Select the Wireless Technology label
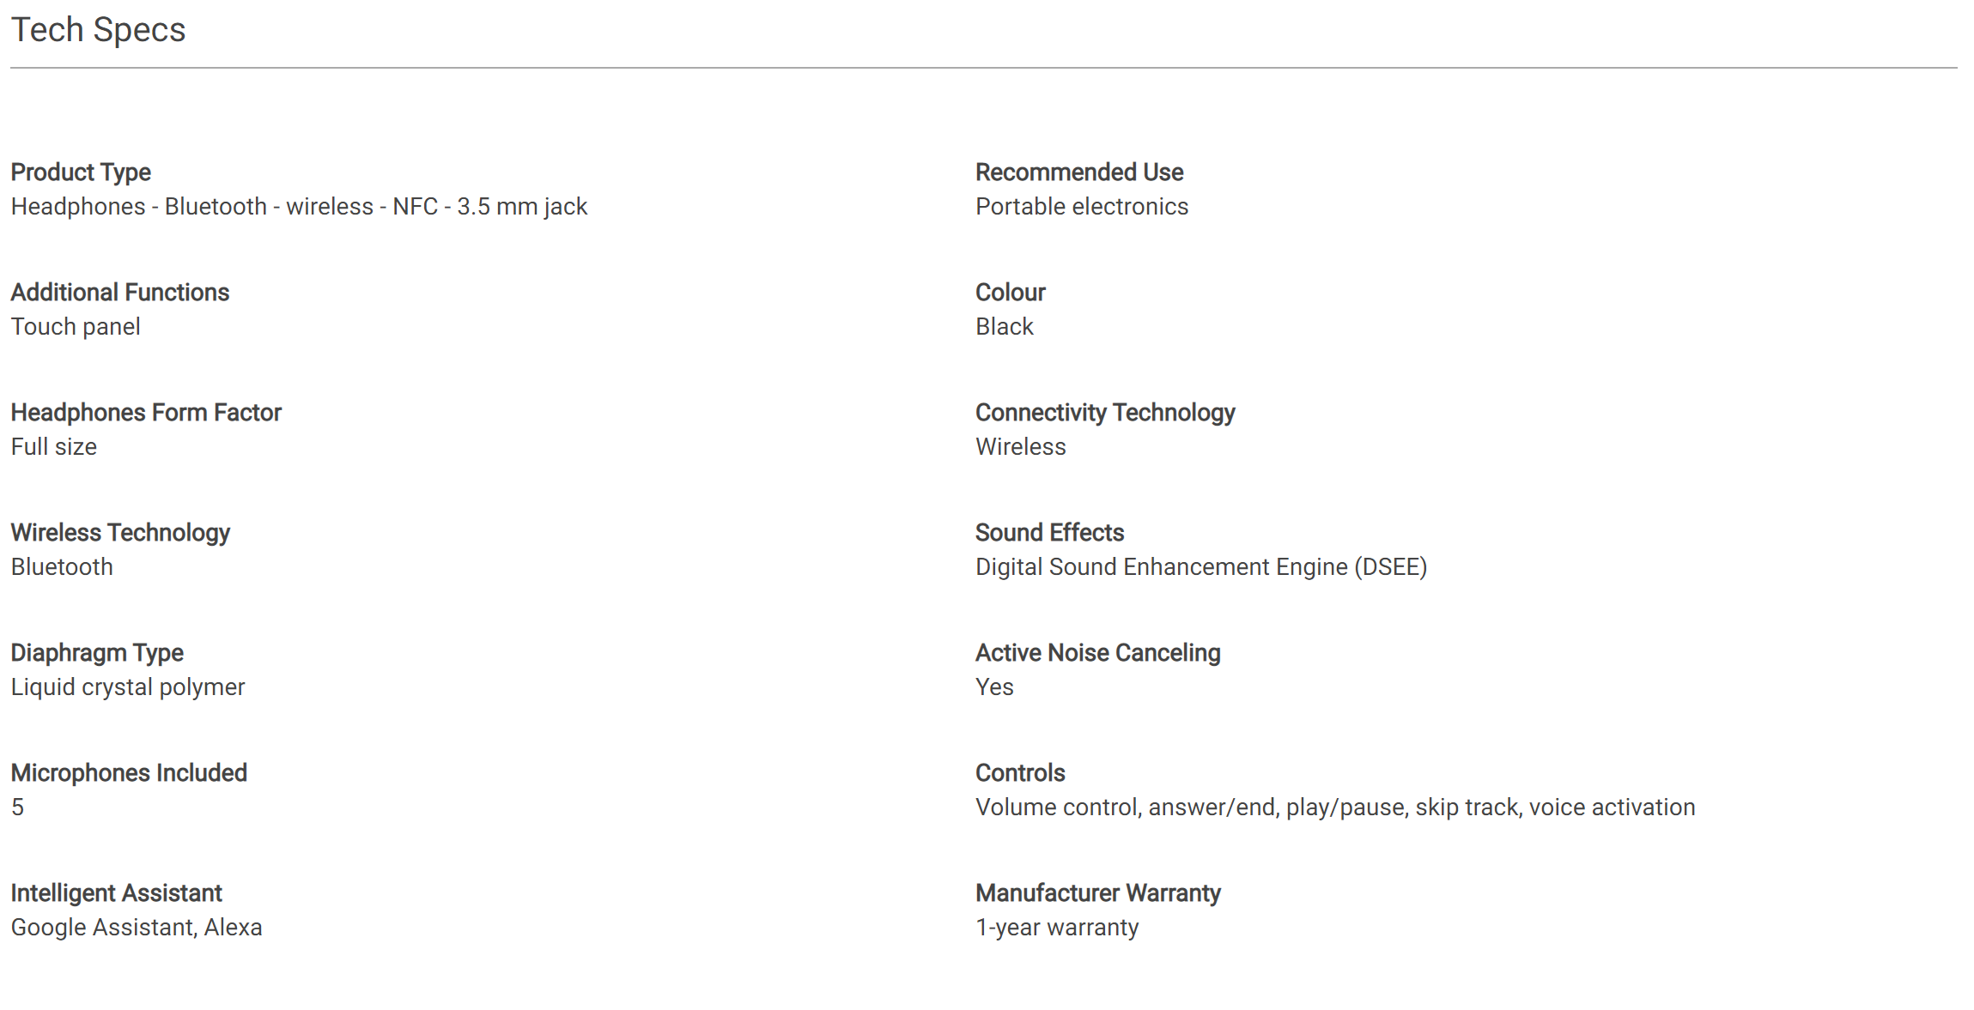This screenshot has height=1010, width=1974. (x=120, y=533)
